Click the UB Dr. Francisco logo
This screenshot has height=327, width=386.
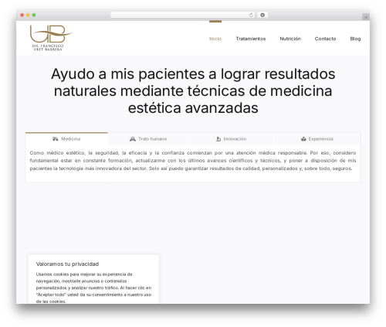point(50,38)
